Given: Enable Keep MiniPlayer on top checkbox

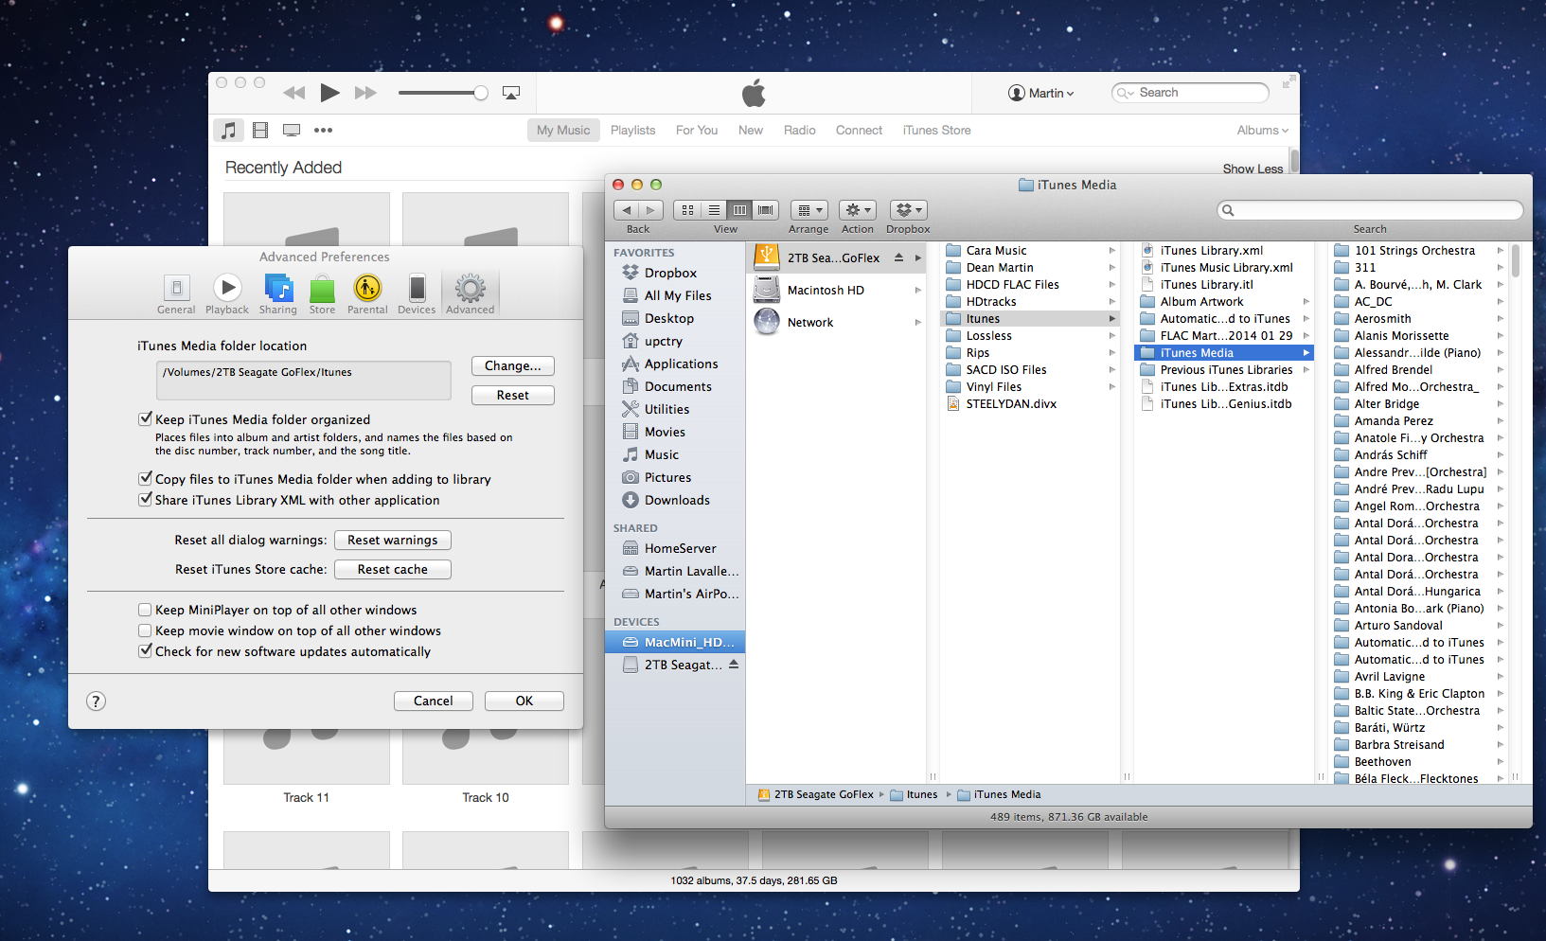Looking at the screenshot, I should [146, 611].
